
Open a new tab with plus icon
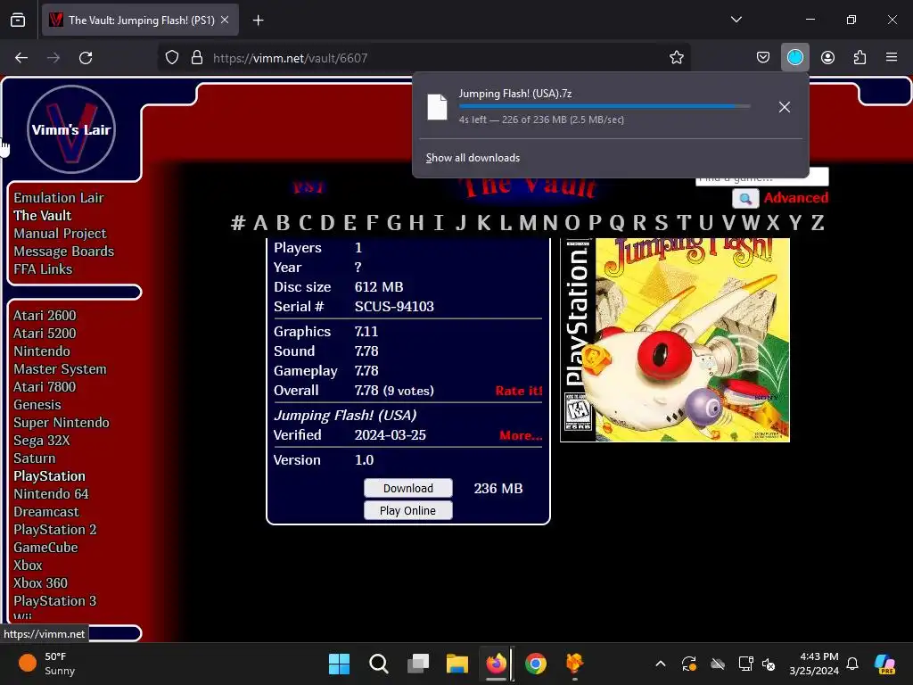pyautogui.click(x=258, y=21)
